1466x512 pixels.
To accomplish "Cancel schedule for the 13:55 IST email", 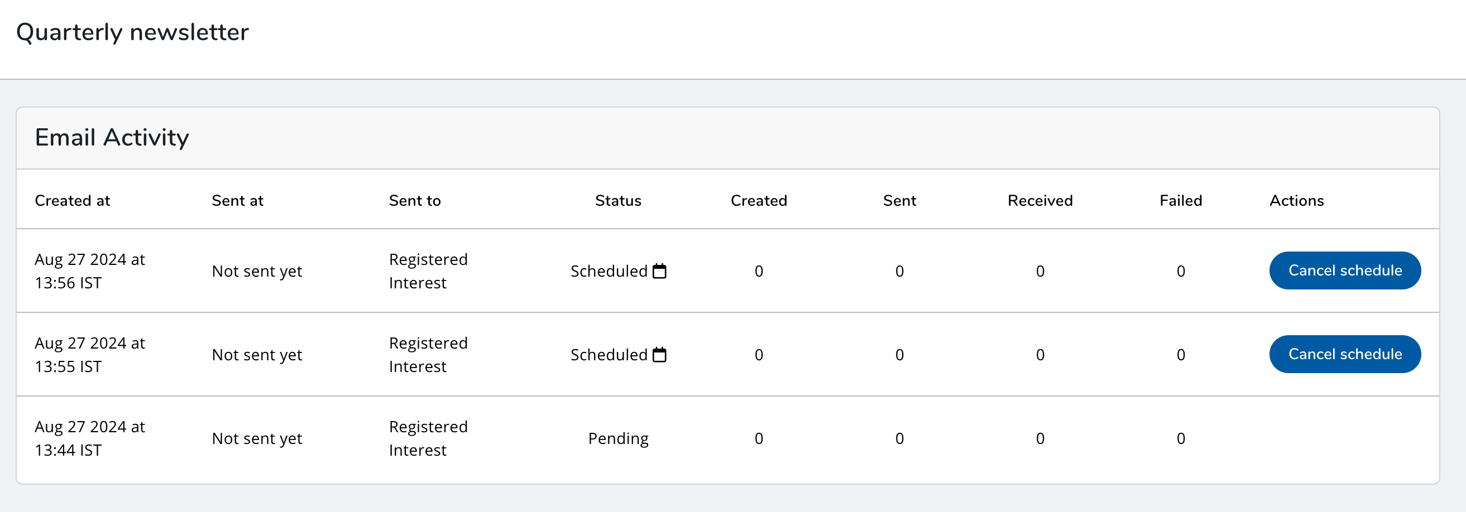I will [x=1344, y=354].
